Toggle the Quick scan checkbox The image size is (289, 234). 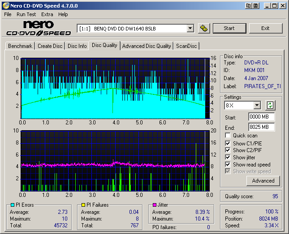click(228, 136)
